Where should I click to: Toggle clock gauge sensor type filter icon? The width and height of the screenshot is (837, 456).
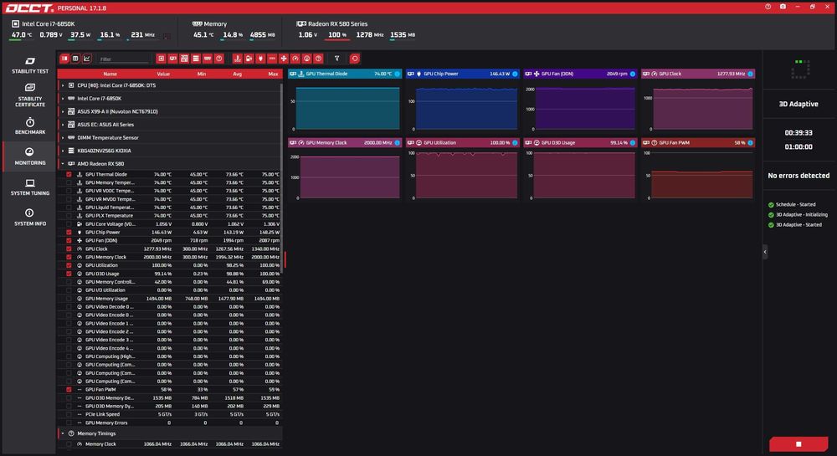click(x=295, y=59)
